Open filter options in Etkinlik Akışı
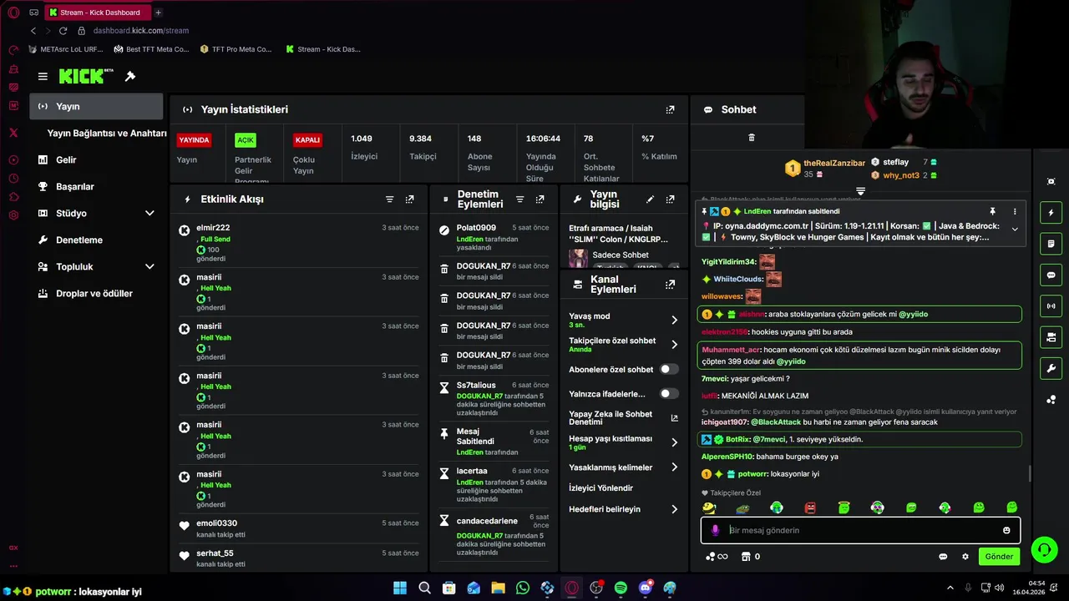Viewport: 1069px width, 601px height. pos(389,199)
